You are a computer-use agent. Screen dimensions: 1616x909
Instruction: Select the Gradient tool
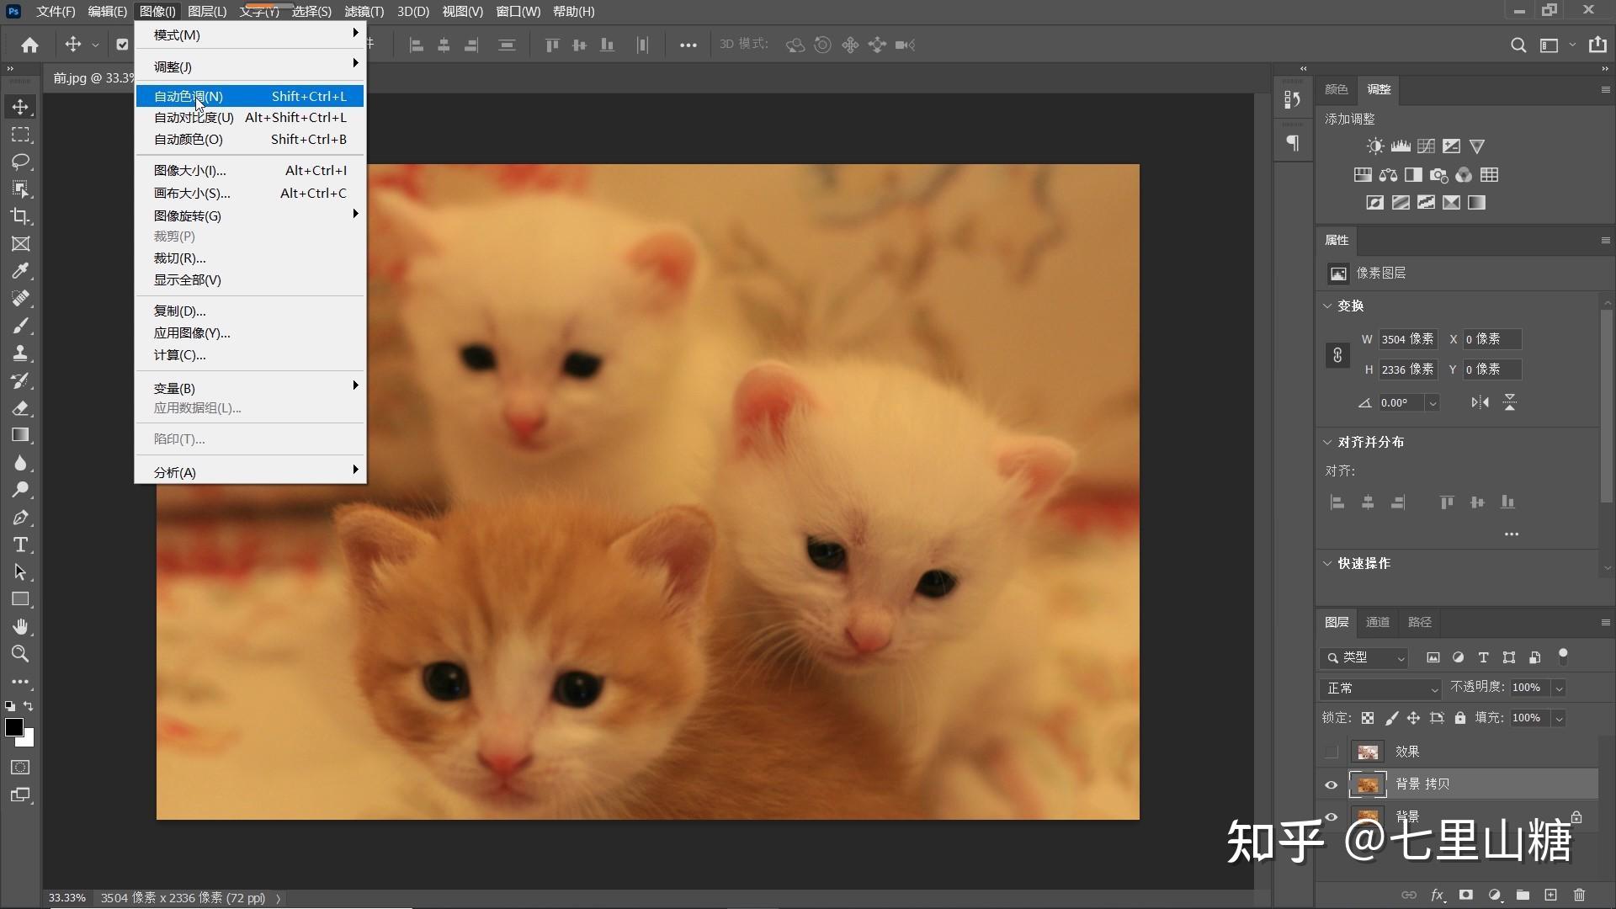coord(20,435)
